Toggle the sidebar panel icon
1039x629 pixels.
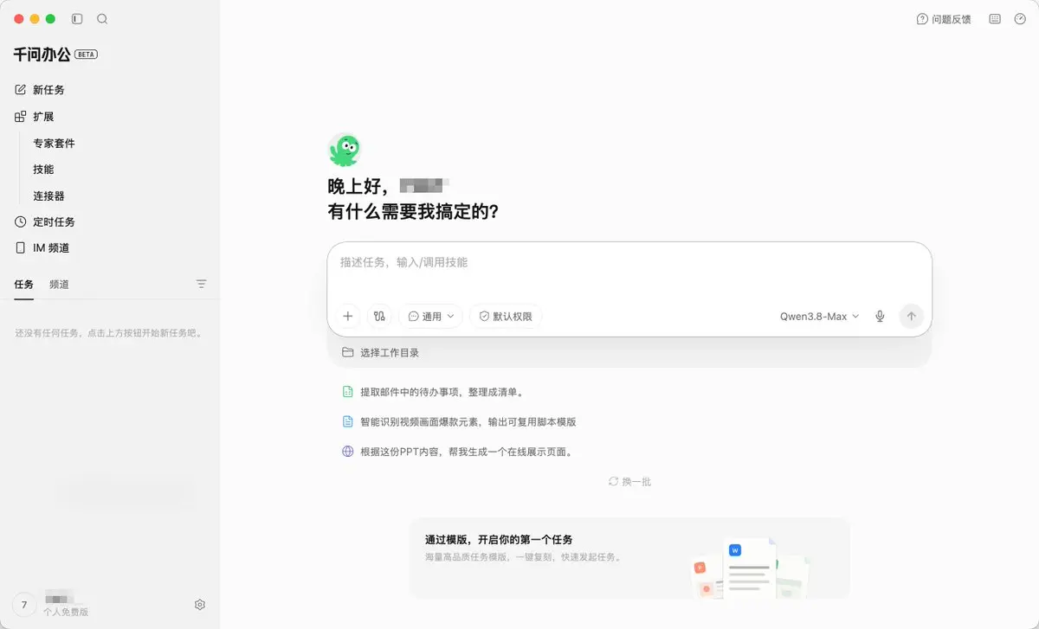[77, 18]
